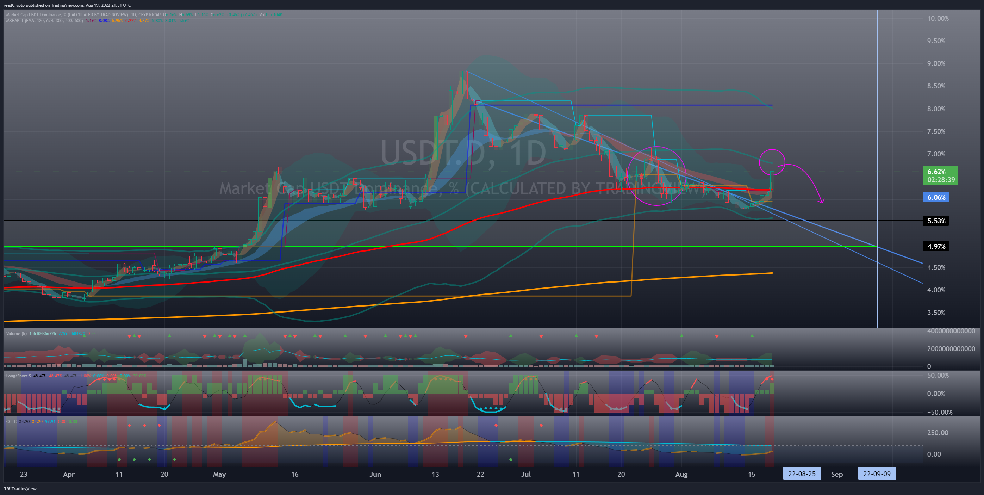The width and height of the screenshot is (984, 495).
Task: Click the blue 6.06% price label
Action: (935, 197)
